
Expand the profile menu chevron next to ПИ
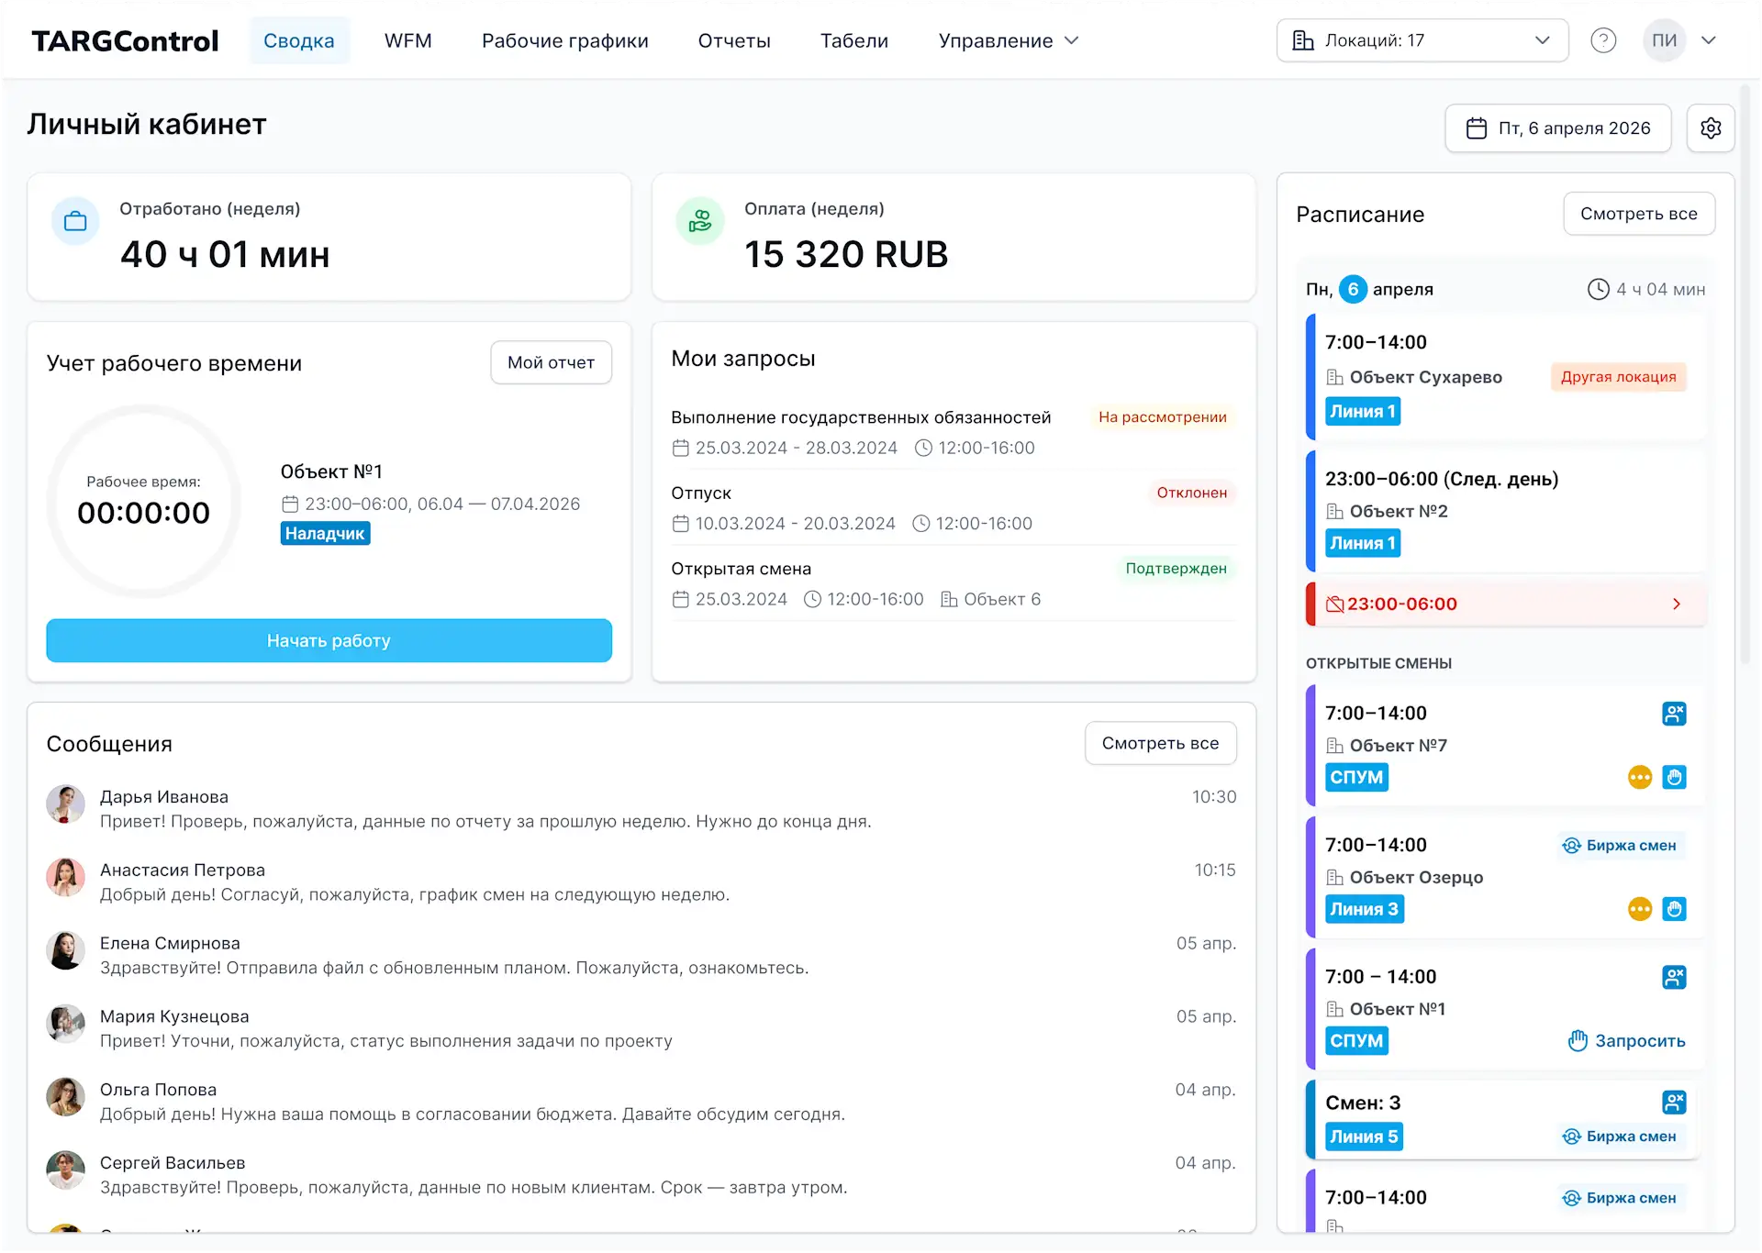click(x=1709, y=40)
